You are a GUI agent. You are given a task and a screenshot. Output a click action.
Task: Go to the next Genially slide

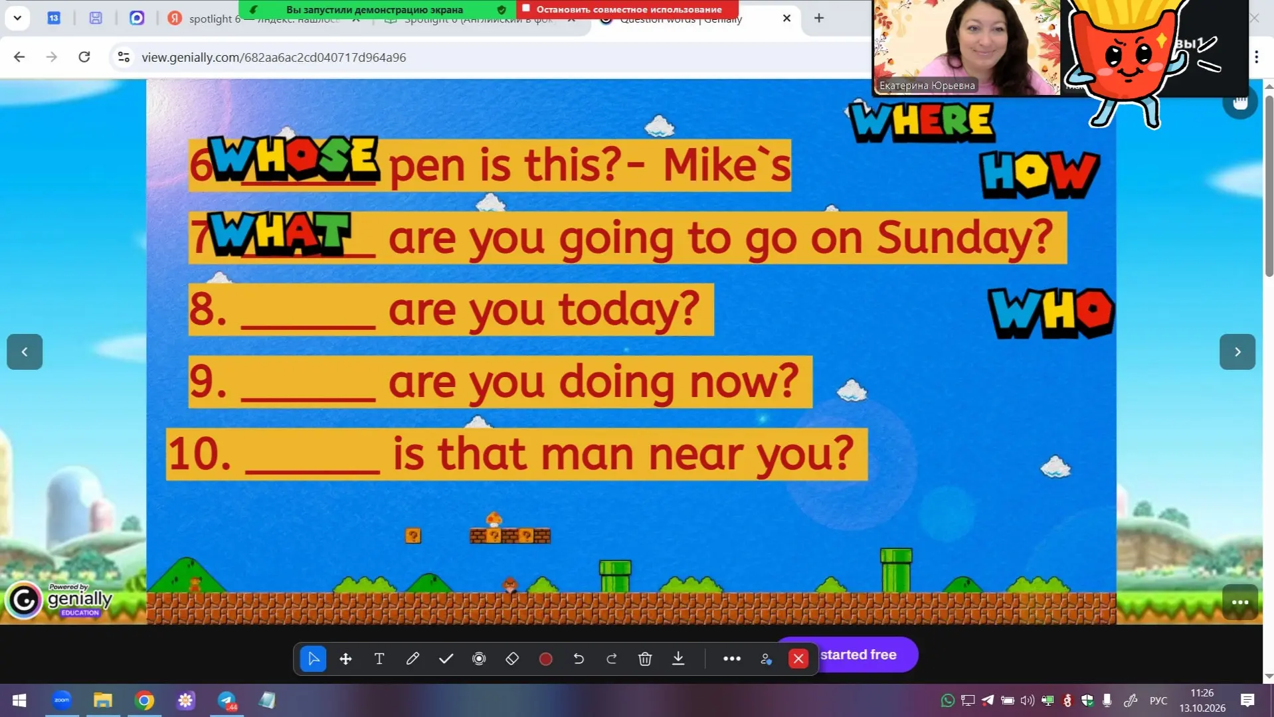pyautogui.click(x=1237, y=352)
